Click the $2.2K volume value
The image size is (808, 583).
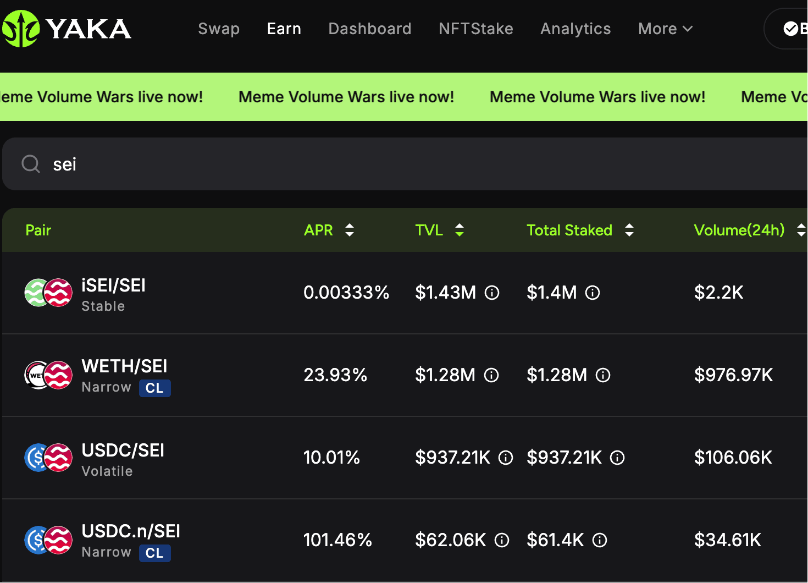tap(718, 293)
